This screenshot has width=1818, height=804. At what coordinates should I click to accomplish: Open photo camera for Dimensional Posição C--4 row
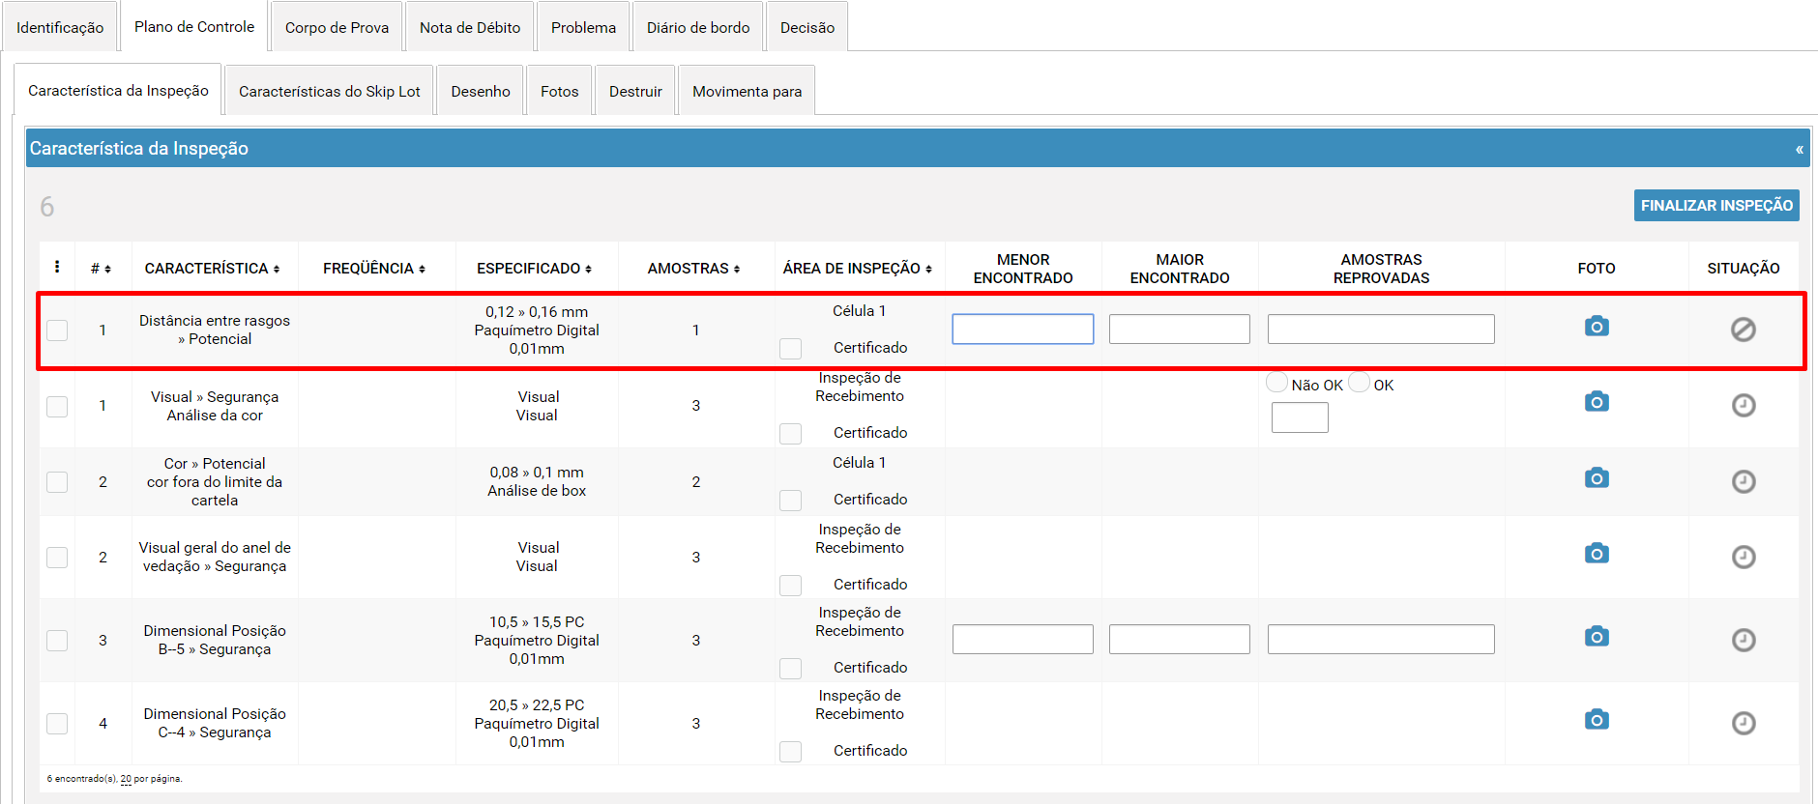pos(1597,719)
